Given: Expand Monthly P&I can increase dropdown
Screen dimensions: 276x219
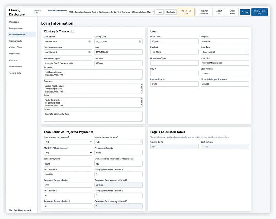Looking at the screenshot, I should tap(68, 153).
